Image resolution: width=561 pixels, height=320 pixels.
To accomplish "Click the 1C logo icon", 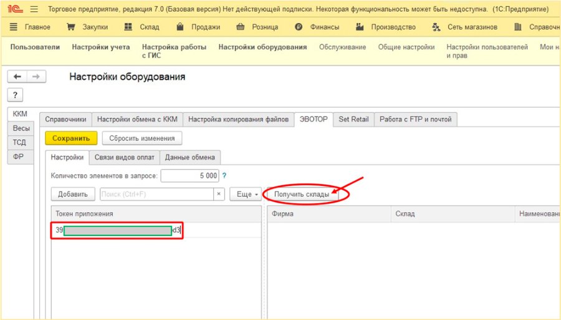I will 15,9.
